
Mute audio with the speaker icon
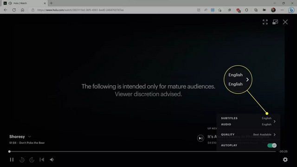click(52, 160)
